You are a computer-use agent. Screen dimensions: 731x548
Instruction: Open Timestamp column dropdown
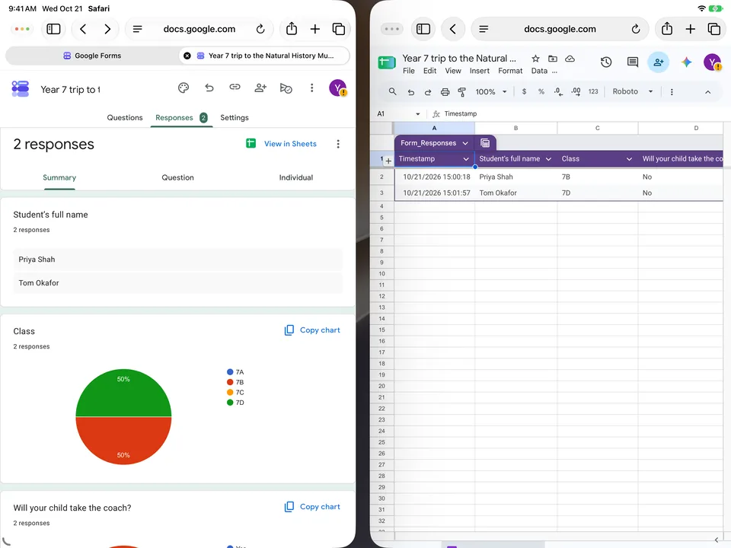466,159
